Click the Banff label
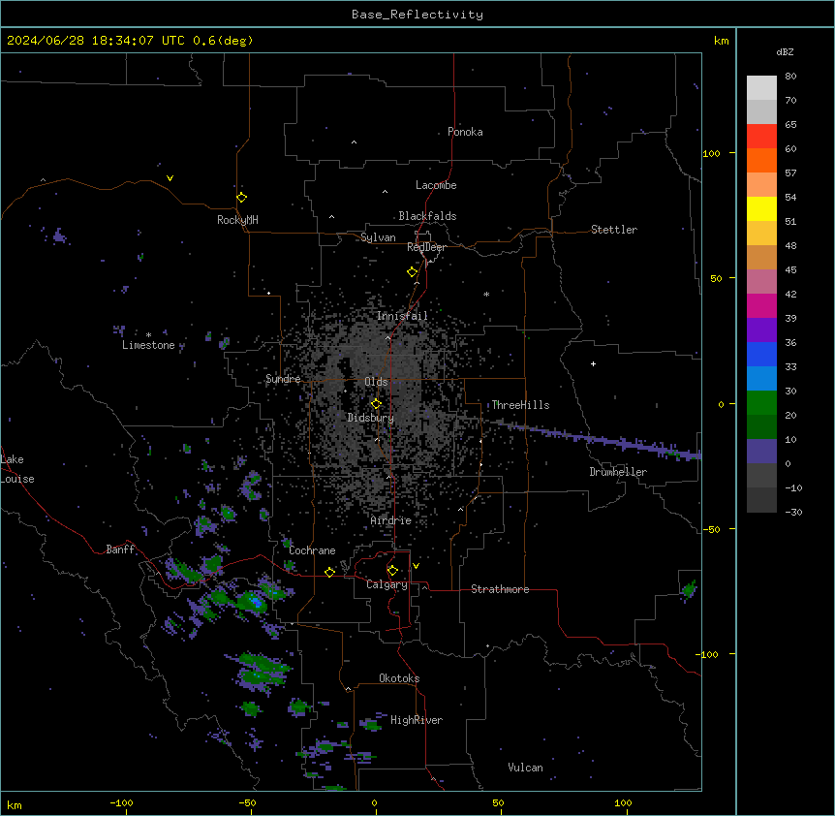835x816 pixels. point(120,549)
